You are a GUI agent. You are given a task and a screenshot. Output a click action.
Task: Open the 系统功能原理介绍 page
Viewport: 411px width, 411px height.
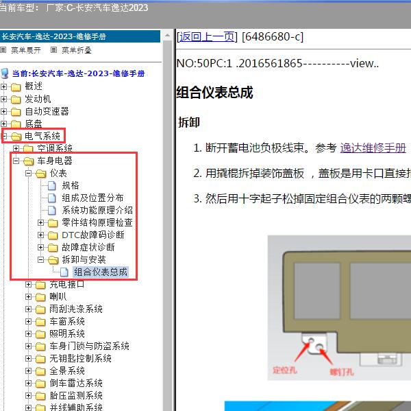point(97,210)
